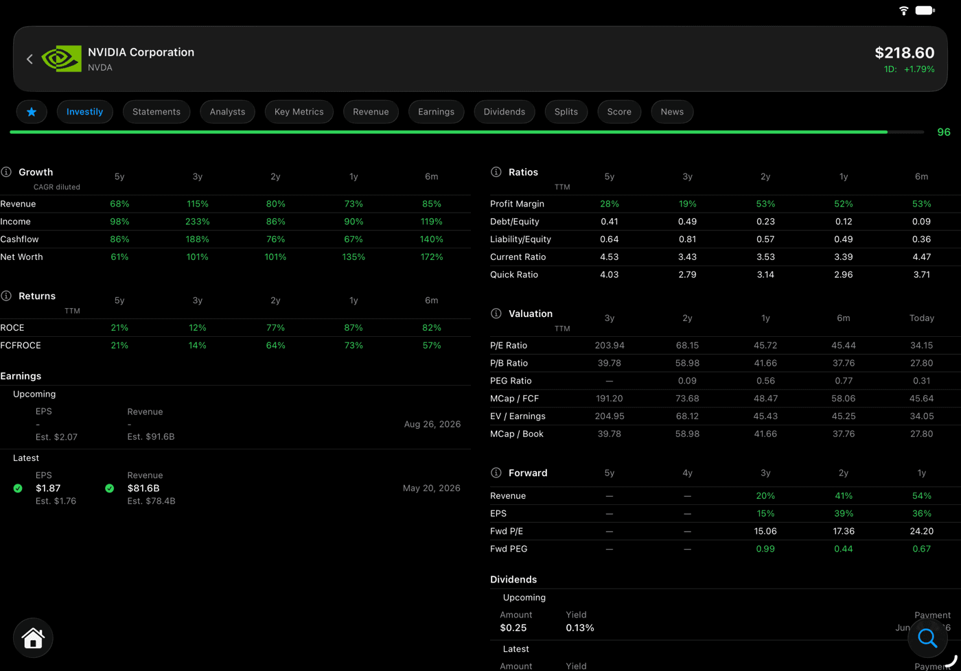Click the Returns info icon
Image resolution: width=961 pixels, height=671 pixels.
tap(6, 296)
